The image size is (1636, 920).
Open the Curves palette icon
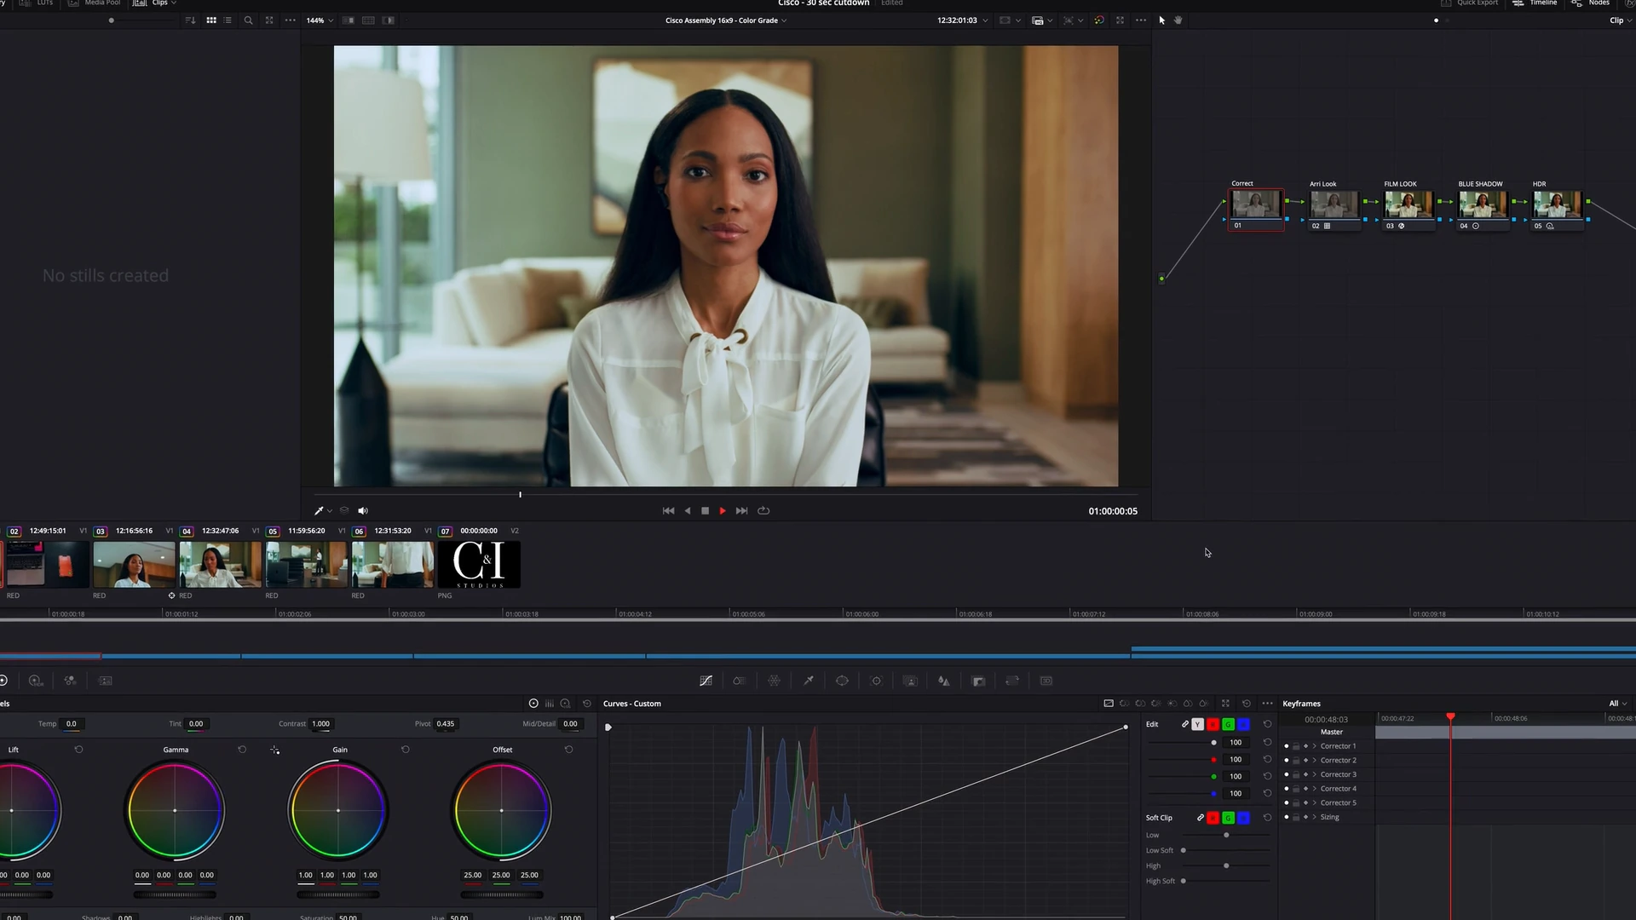706,681
